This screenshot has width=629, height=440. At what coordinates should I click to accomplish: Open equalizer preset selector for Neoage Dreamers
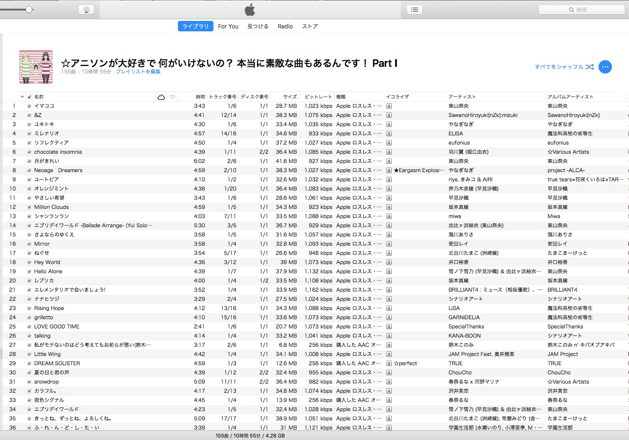tap(389, 170)
